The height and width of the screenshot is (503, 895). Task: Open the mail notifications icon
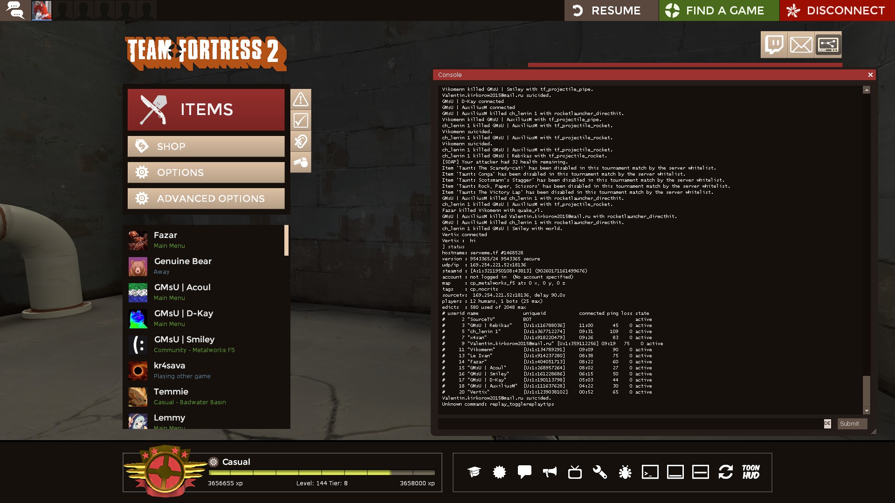tap(801, 45)
